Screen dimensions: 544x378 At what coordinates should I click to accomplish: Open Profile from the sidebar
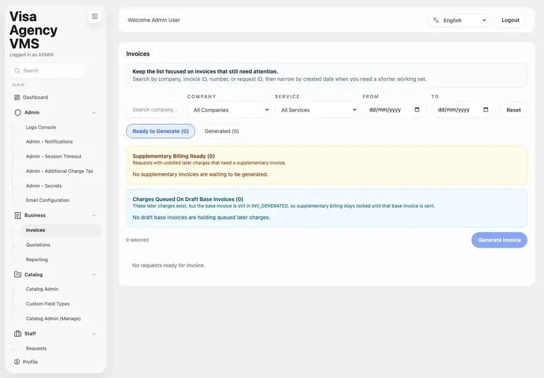[x=30, y=362]
